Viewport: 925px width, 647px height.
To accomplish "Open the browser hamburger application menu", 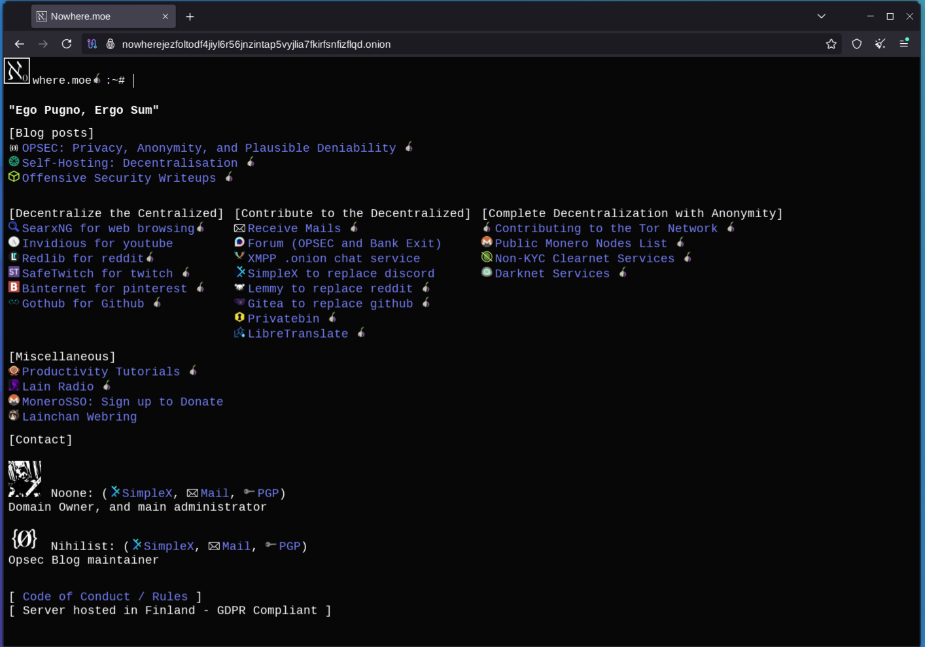I will pyautogui.click(x=904, y=44).
